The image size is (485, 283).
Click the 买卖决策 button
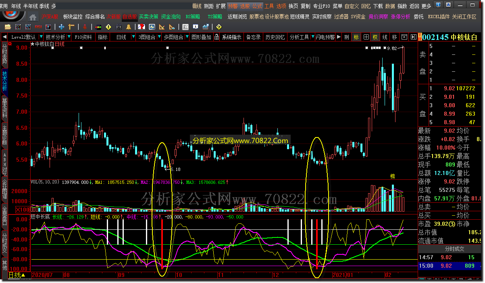(x=148, y=17)
